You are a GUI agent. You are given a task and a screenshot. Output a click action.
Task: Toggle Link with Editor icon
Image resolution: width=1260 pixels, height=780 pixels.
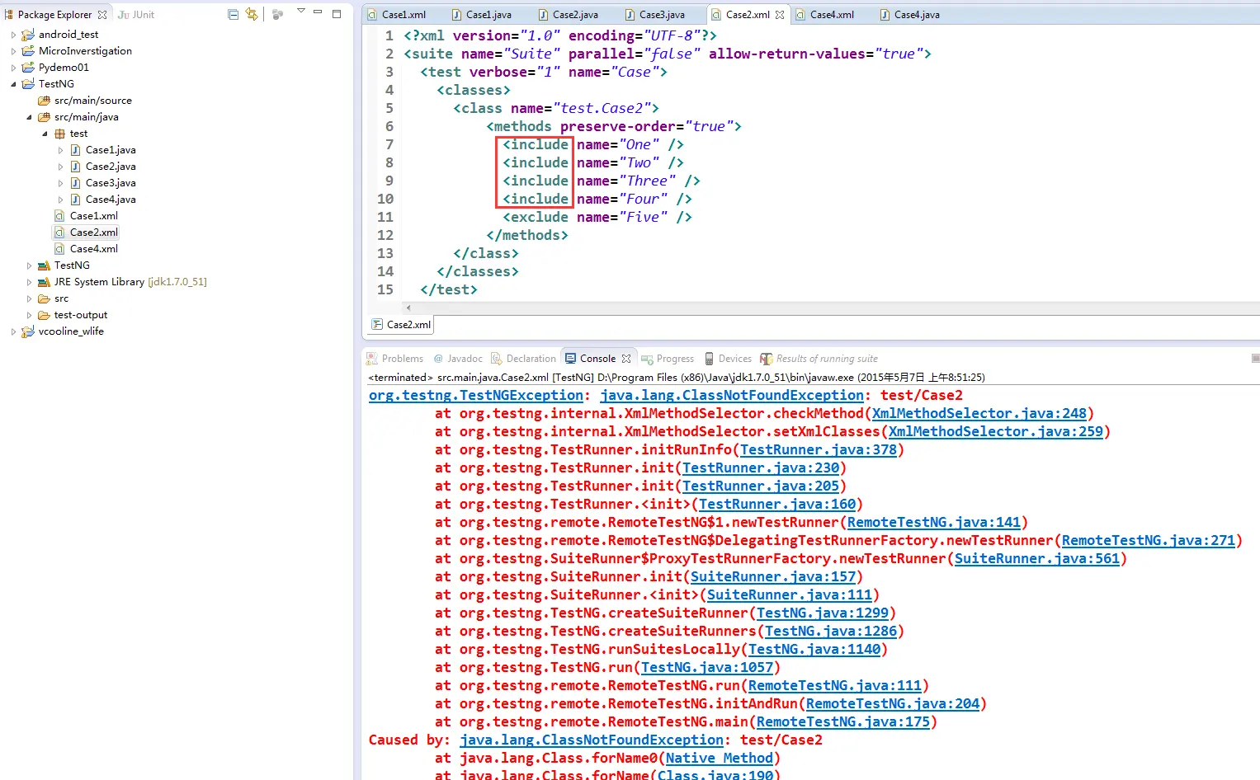point(252,14)
